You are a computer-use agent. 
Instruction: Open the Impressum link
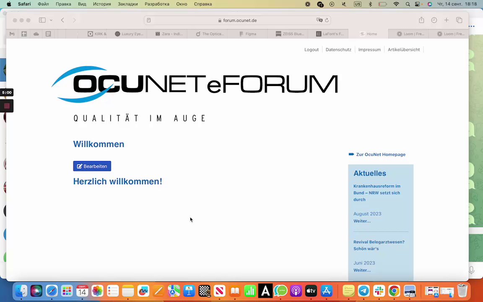coord(369,49)
